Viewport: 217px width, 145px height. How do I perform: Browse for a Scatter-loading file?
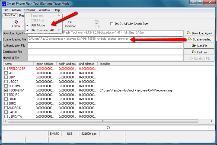[199, 39]
